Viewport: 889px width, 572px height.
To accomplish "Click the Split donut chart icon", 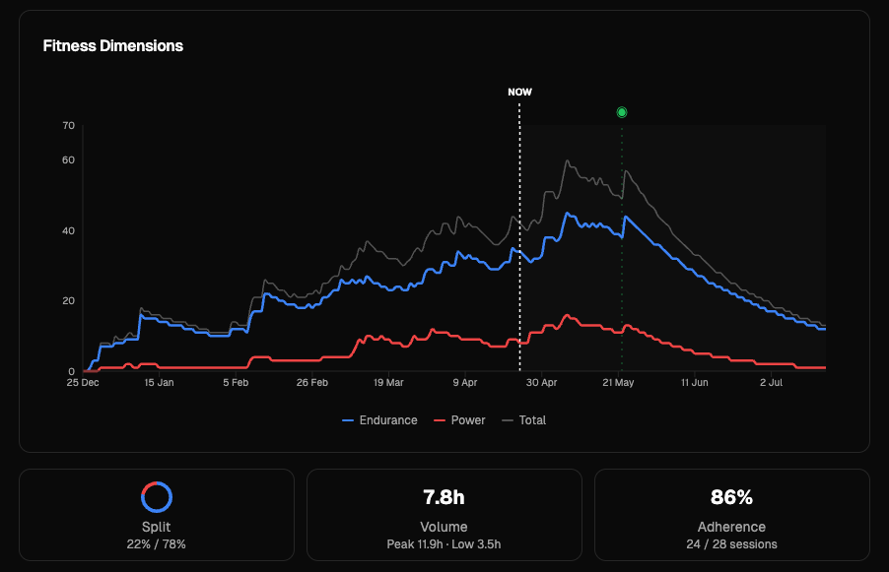I will (x=157, y=497).
